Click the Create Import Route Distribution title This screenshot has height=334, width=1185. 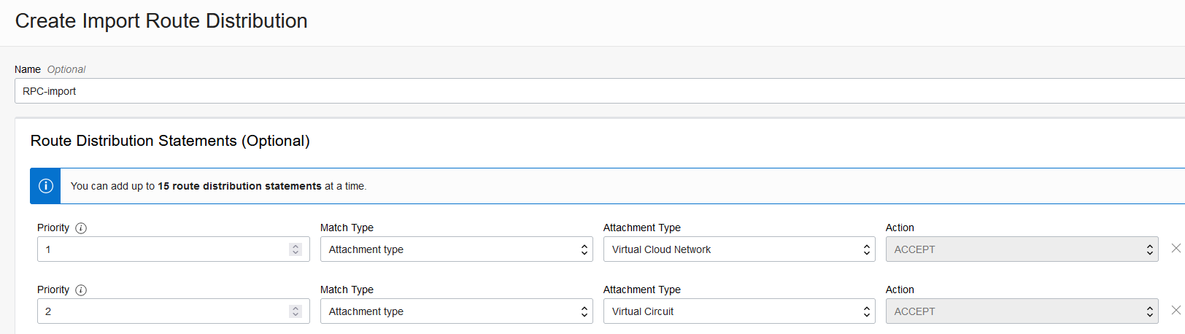pos(161,21)
